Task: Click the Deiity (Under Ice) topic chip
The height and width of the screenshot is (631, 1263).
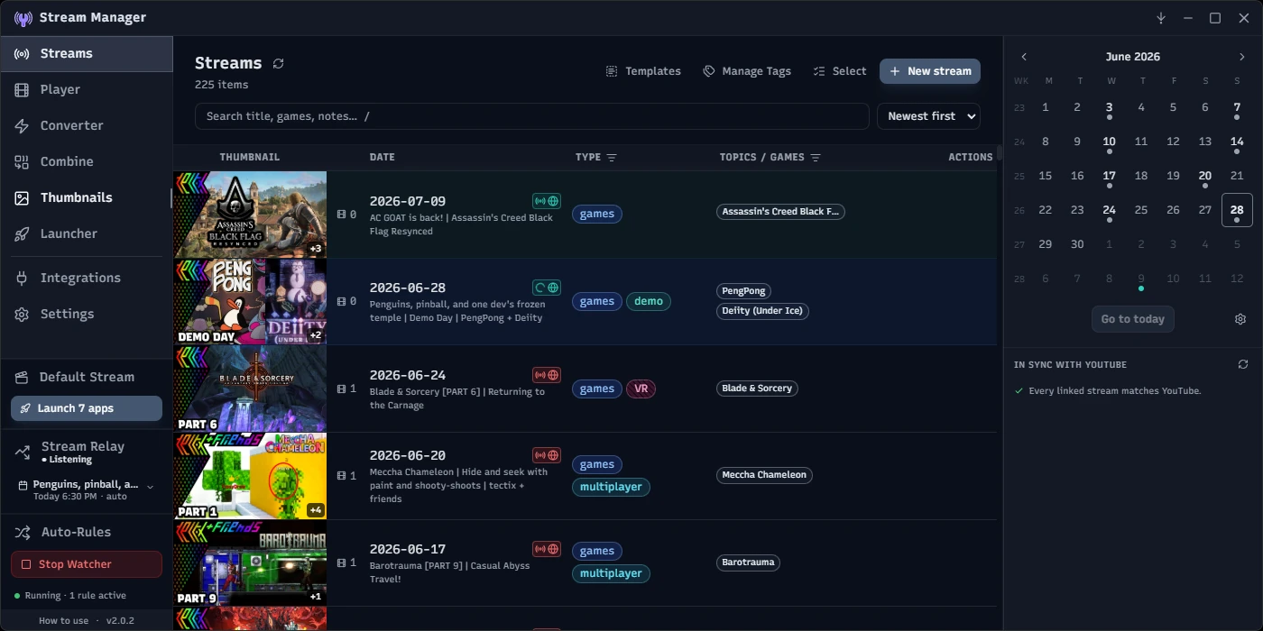Action: 763,311
